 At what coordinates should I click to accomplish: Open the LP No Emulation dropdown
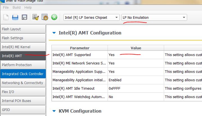pos(154,17)
